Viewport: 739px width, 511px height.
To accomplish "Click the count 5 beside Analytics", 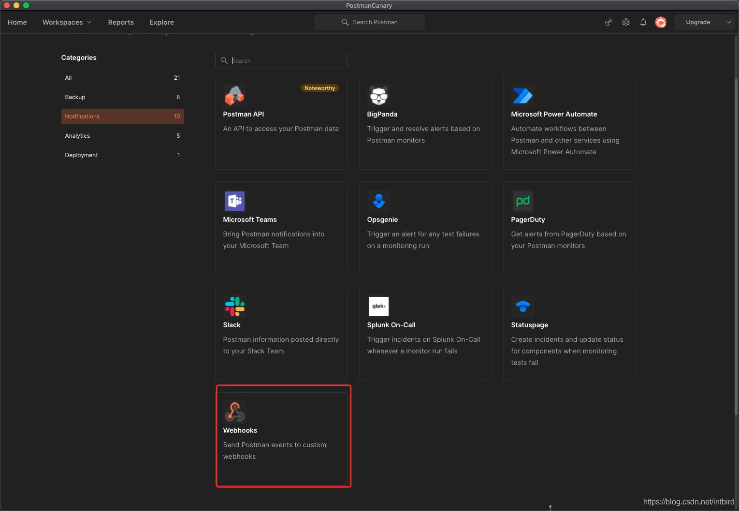I will [178, 136].
